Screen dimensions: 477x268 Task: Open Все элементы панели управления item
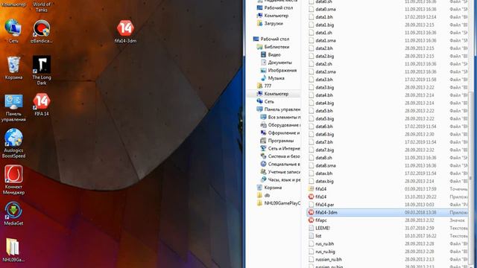tap(280, 118)
